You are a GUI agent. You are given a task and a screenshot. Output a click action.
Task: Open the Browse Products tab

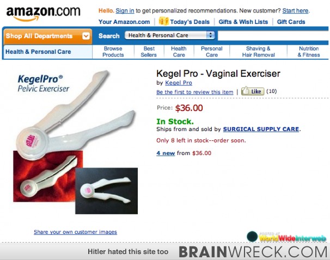[x=113, y=52]
